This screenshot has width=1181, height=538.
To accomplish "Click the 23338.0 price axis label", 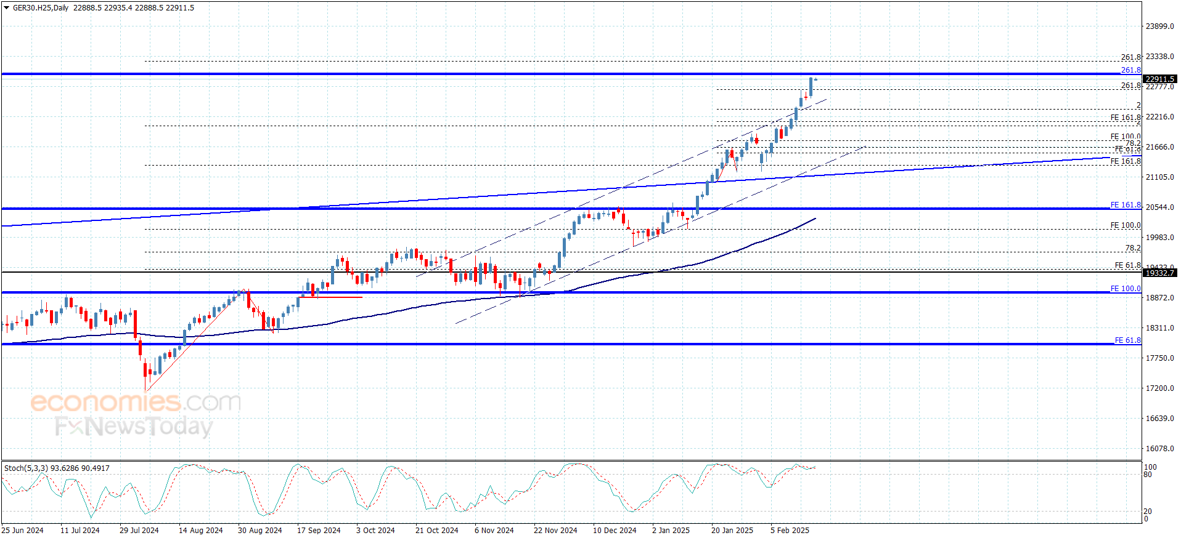I will click(x=1159, y=57).
